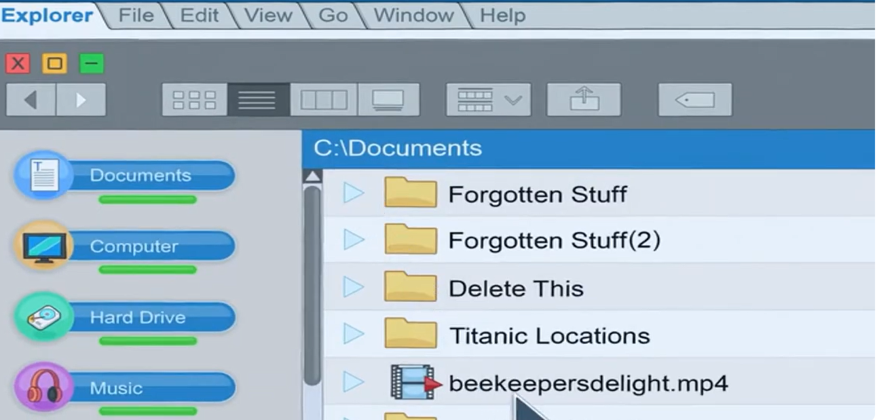
Task: Go back with the left arrow button
Action: [31, 100]
